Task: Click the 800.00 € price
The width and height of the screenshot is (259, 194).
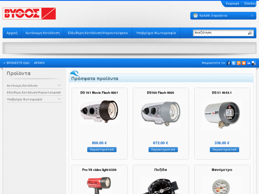Action: click(99, 143)
